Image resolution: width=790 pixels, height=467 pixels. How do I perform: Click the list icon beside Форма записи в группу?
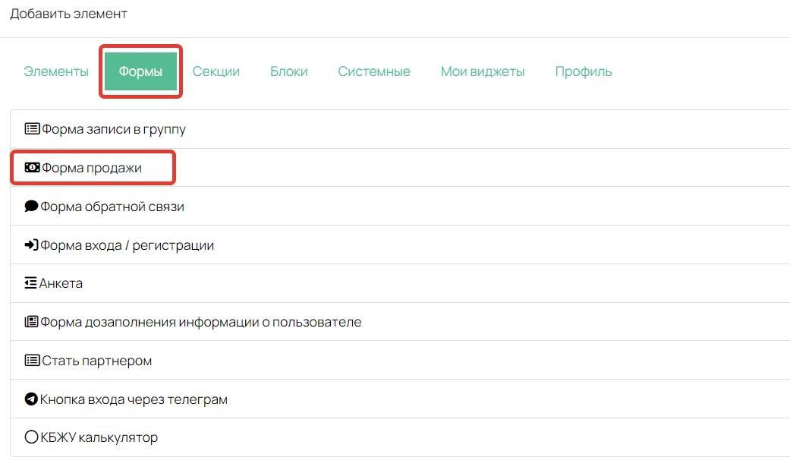(x=32, y=128)
